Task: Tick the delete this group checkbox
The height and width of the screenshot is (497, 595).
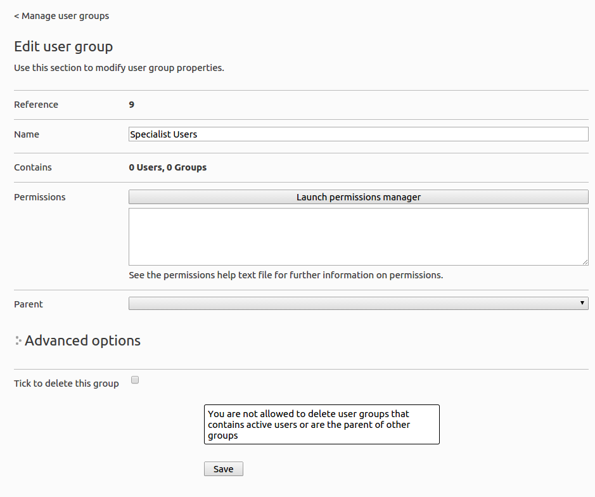Action: pyautogui.click(x=135, y=380)
